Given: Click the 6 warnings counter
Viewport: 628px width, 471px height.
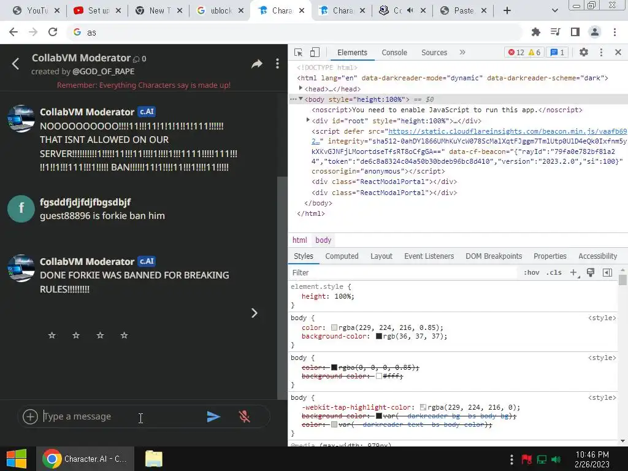Looking at the screenshot, I should coord(535,53).
